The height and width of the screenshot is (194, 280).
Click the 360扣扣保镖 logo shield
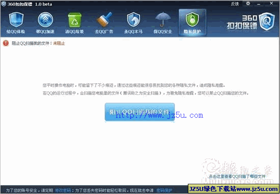267,21
